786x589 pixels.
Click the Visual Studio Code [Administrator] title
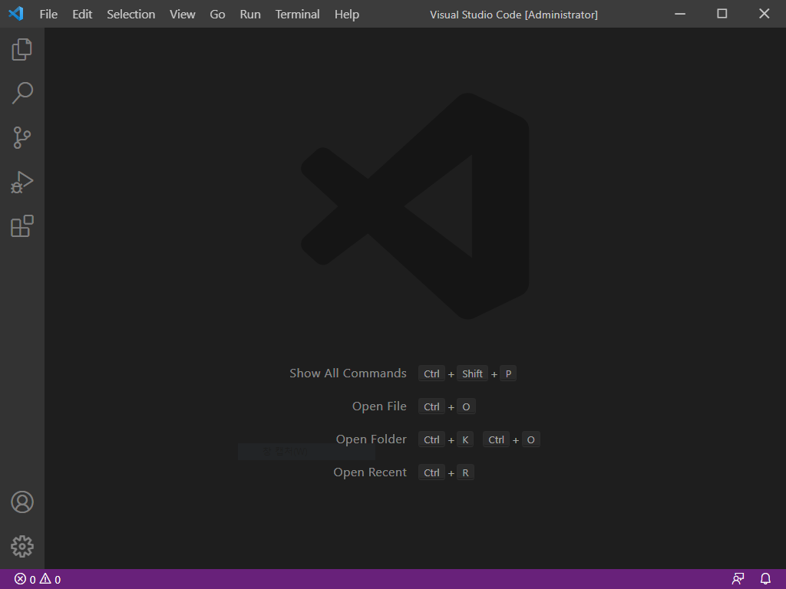pyautogui.click(x=514, y=15)
